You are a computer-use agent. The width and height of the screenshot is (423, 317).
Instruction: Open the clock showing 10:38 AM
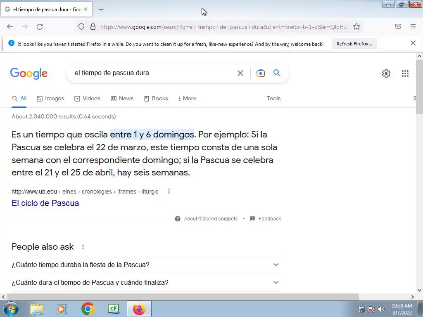402,309
